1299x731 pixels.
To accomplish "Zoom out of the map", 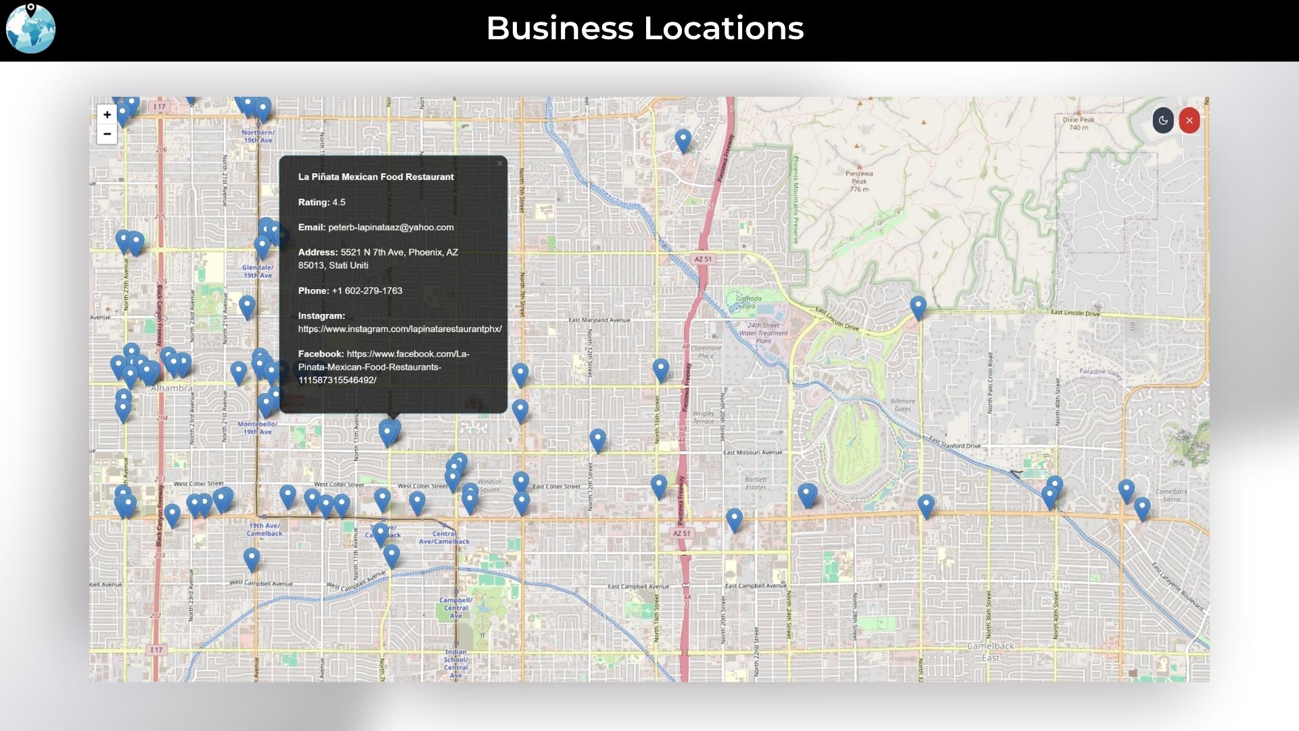I will (107, 134).
